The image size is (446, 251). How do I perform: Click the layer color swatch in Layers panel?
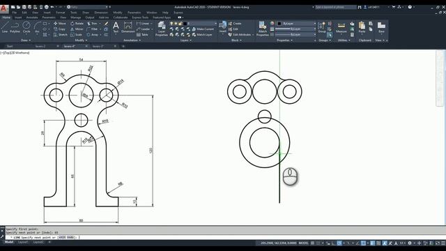click(185, 23)
